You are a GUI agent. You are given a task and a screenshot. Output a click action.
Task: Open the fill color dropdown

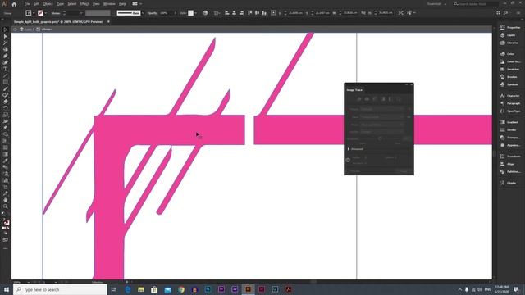click(34, 13)
